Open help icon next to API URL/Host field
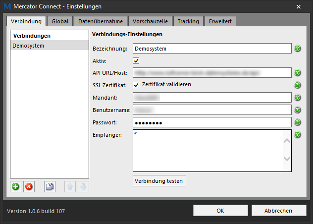The height and width of the screenshot is (224, 313). click(298, 72)
